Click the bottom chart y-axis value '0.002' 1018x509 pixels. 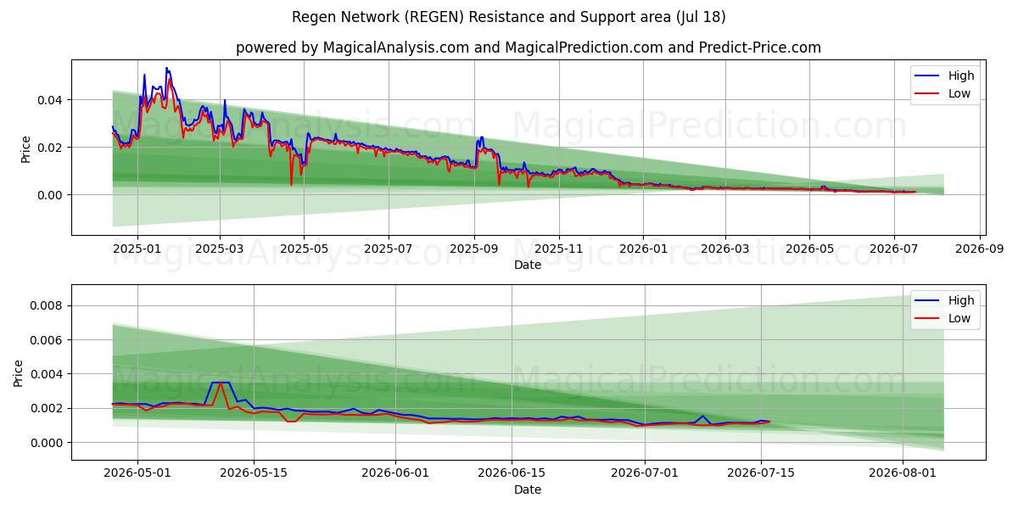48,409
